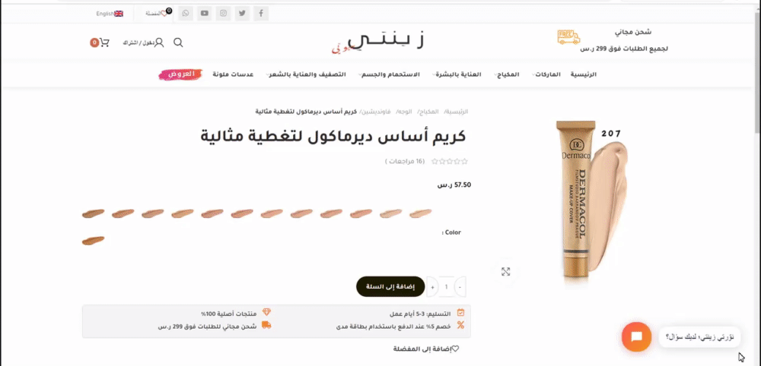
Task: Click the calendar icon beside التسليم
Action: 460,313
